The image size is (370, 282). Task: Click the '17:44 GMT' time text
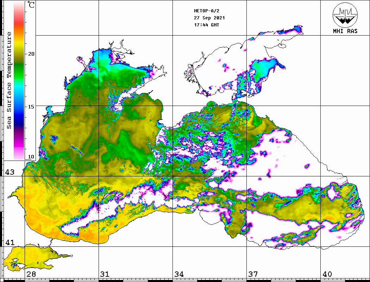coord(207,25)
